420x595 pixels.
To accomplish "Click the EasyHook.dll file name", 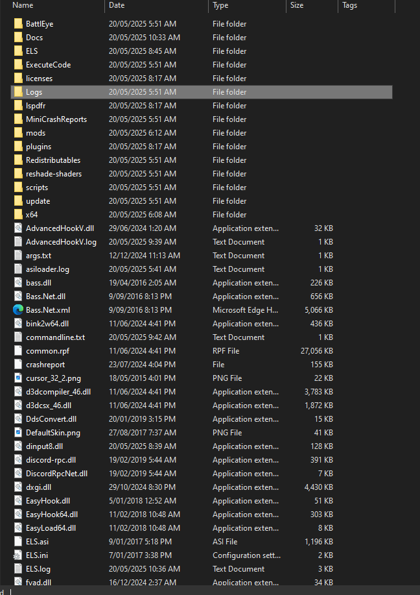I will 48,502.
